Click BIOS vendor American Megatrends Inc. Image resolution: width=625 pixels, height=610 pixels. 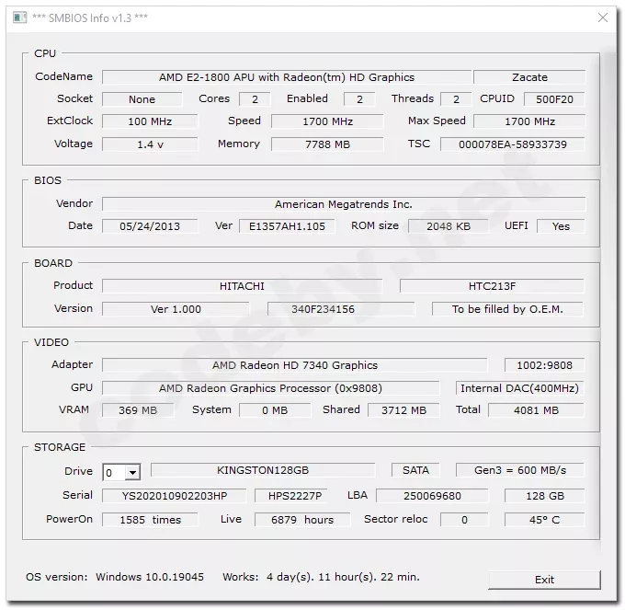[344, 204]
